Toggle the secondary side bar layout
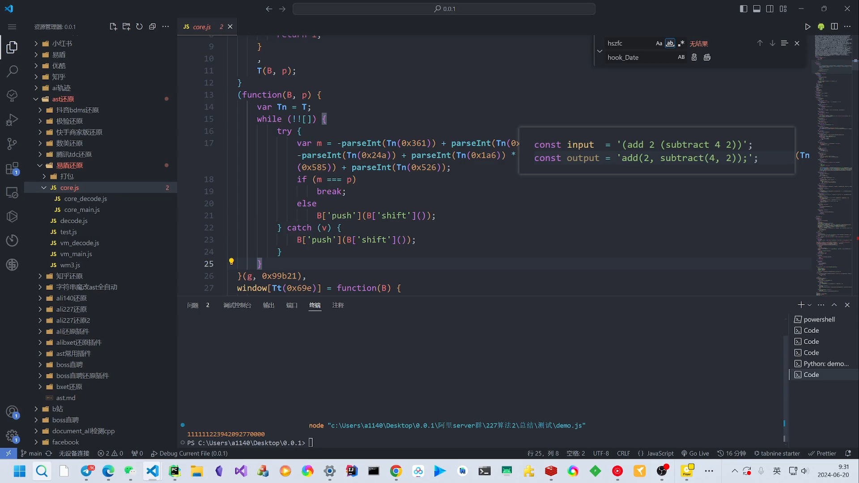 point(770,9)
